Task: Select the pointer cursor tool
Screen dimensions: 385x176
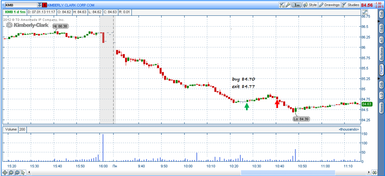Action: click(x=23, y=172)
